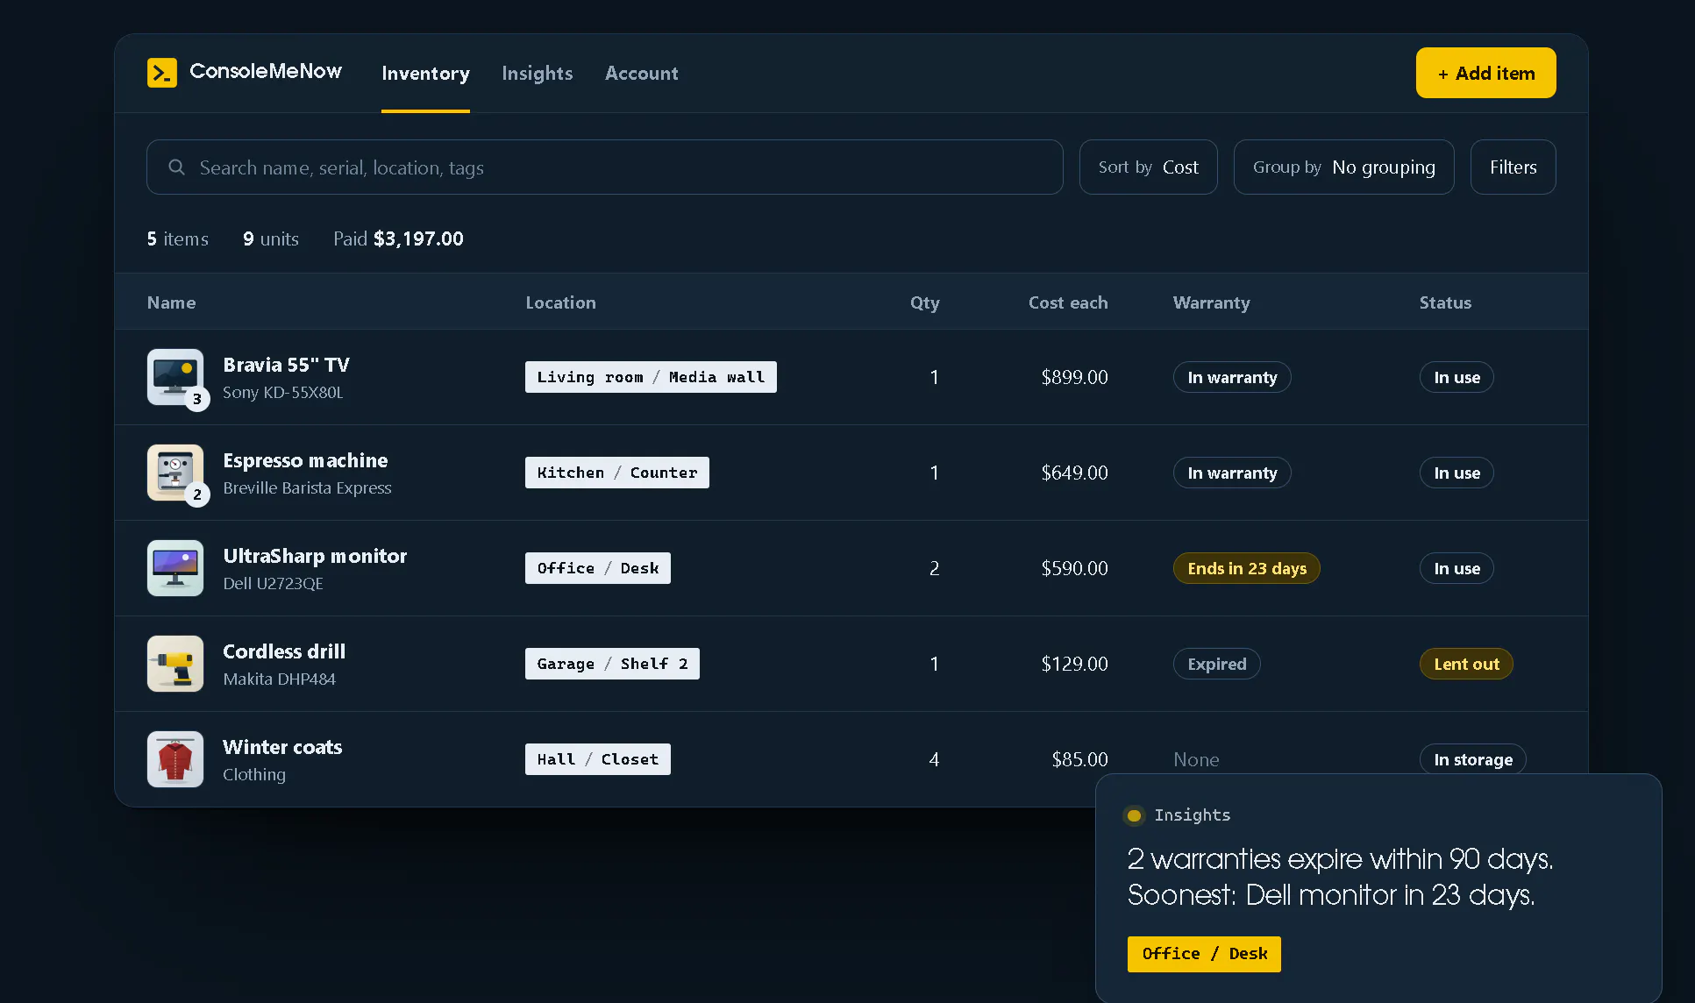This screenshot has width=1695, height=1003.
Task: Click the In use status for Espresso machine
Action: [1456, 473]
